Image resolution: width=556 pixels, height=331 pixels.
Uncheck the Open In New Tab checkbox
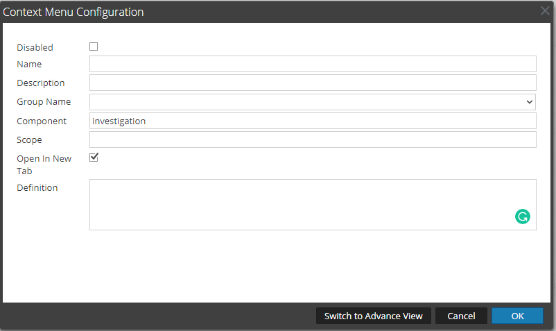click(94, 158)
